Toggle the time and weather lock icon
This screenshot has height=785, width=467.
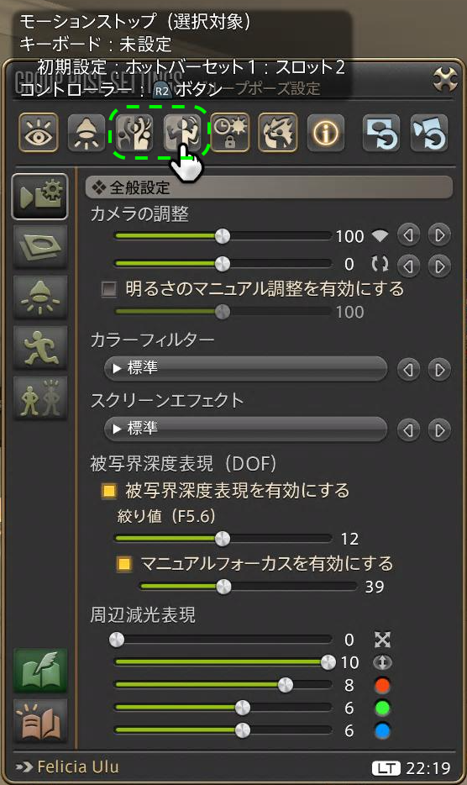tap(230, 133)
